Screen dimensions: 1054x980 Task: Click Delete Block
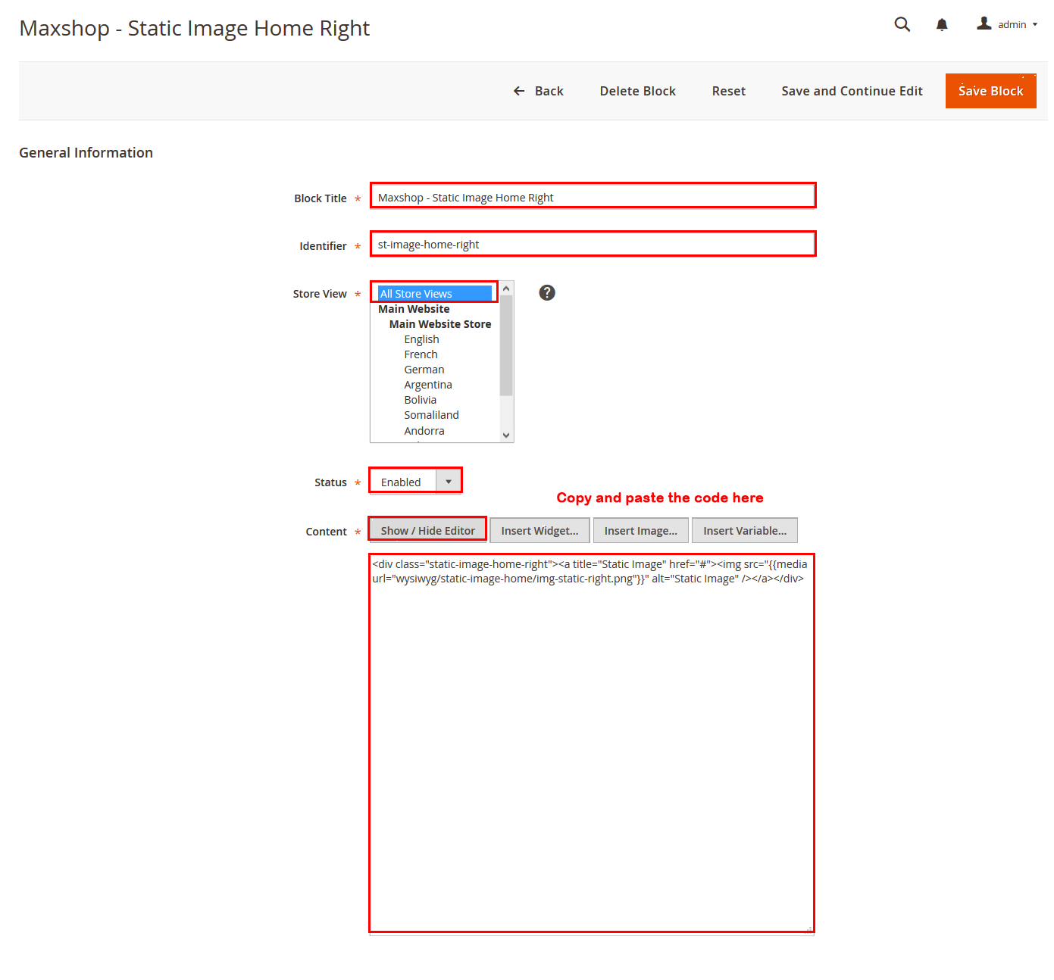637,91
